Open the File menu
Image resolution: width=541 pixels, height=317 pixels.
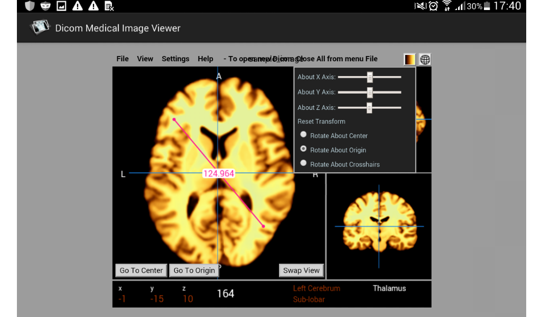tap(122, 59)
